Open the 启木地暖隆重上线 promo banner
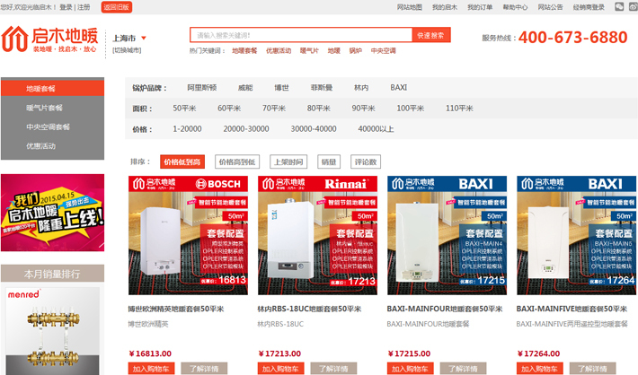Viewport: 638px width, 375px height. 52,213
